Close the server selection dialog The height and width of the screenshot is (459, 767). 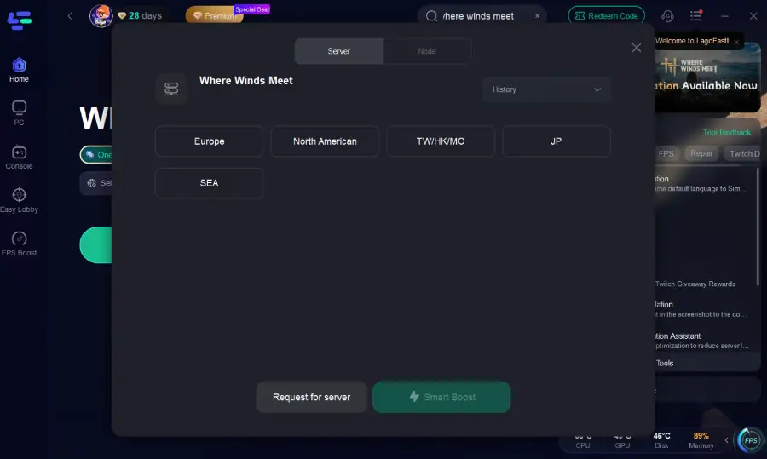(636, 48)
